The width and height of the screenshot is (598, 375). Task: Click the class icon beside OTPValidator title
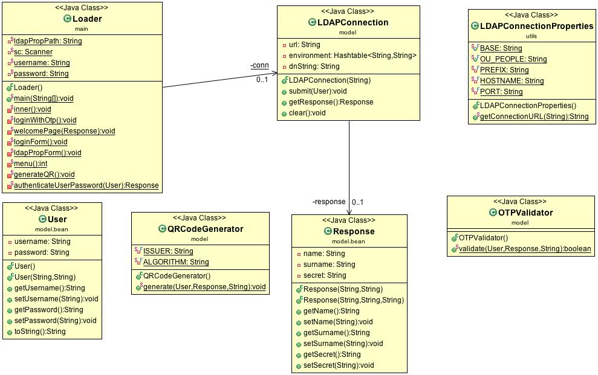493,213
